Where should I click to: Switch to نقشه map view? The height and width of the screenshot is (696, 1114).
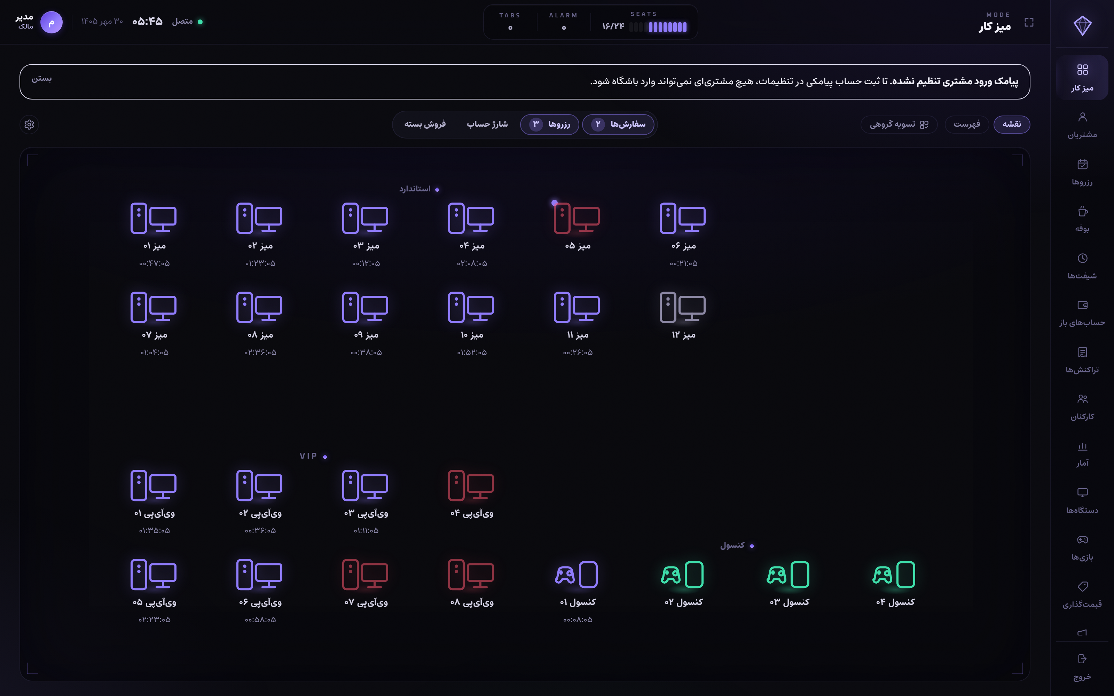(x=1011, y=124)
